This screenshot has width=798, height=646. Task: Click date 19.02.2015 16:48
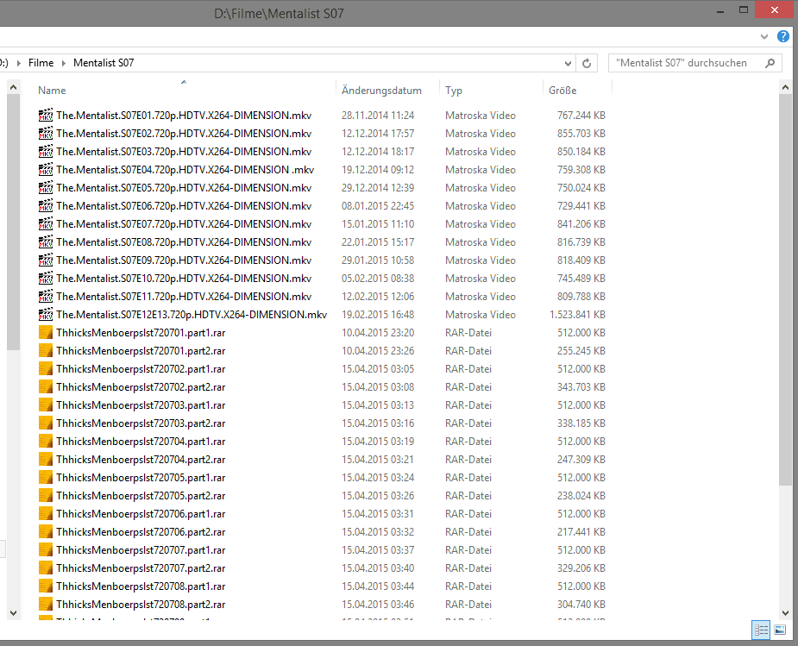tap(378, 315)
